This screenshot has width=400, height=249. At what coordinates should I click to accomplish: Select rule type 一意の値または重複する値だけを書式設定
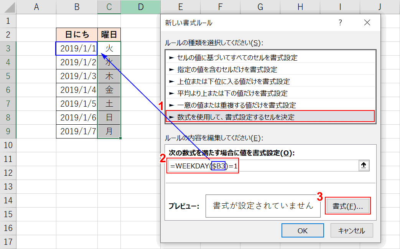[x=270, y=105]
